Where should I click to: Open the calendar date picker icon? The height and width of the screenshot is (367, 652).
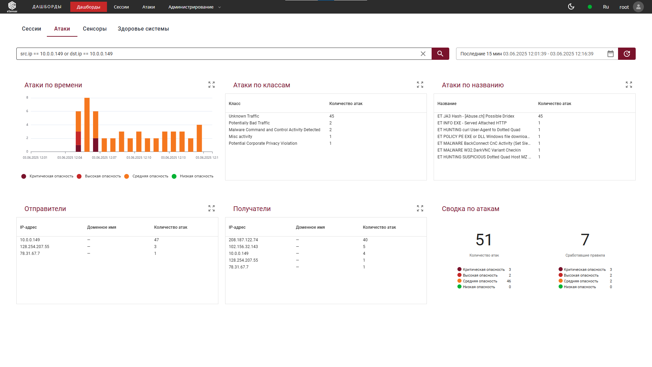point(611,54)
